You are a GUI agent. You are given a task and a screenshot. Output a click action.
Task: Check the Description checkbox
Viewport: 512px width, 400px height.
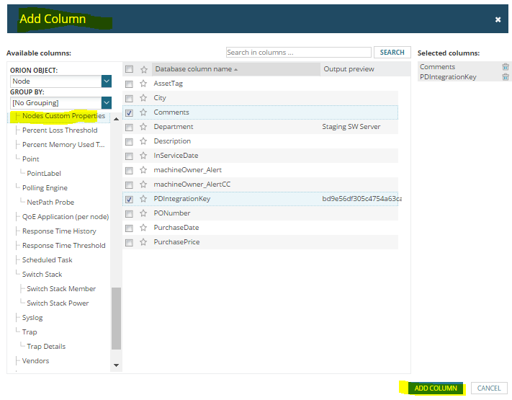tap(130, 141)
